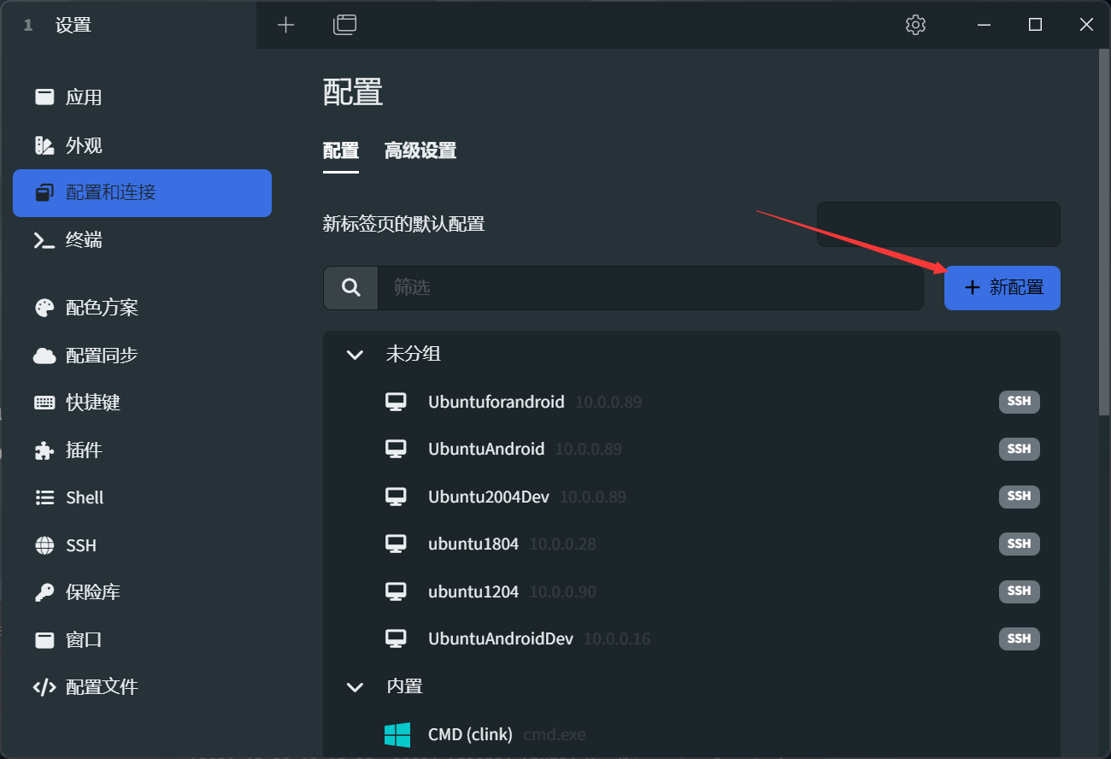Open the 保险库 vault section
Screen dimensions: 1111x759
pyautogui.click(x=142, y=592)
